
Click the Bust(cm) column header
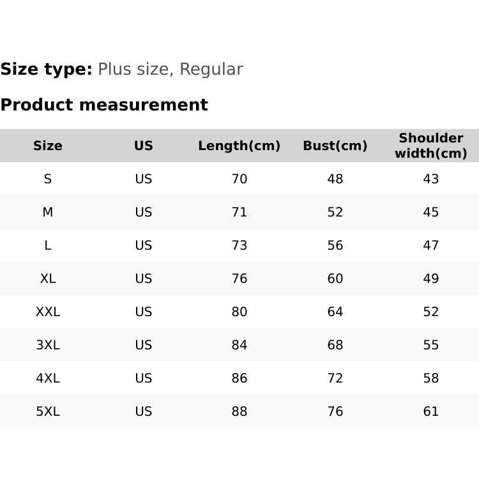[335, 146]
